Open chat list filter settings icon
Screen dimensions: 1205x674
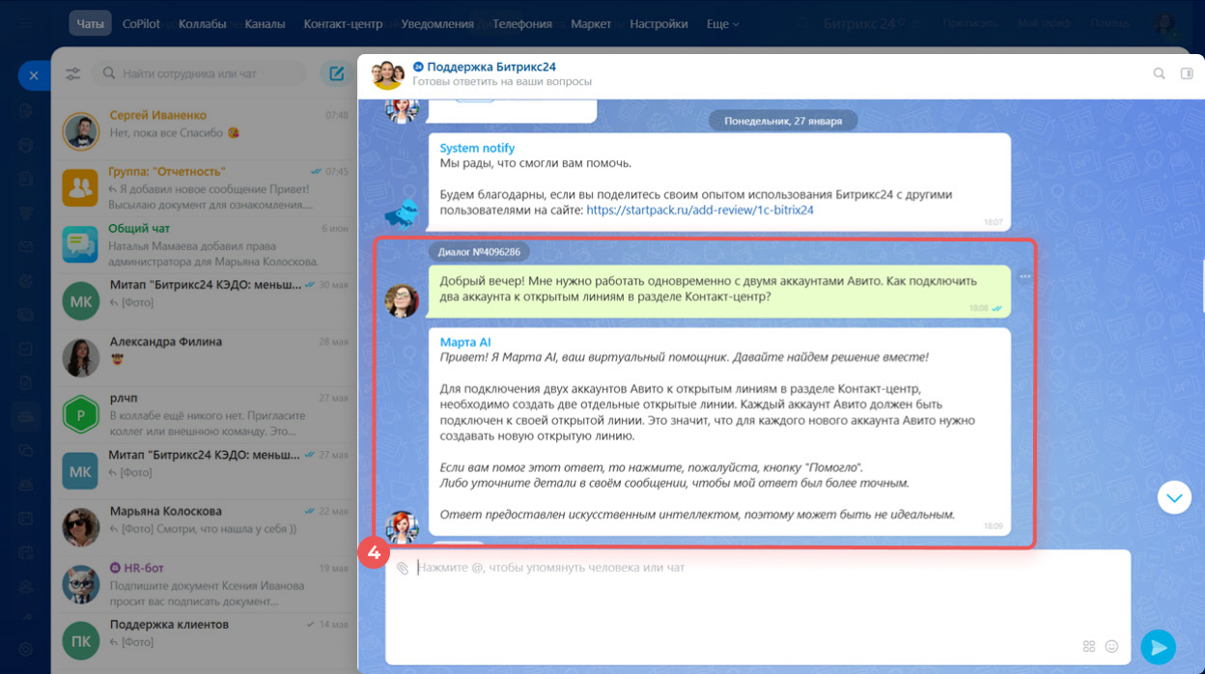(73, 73)
